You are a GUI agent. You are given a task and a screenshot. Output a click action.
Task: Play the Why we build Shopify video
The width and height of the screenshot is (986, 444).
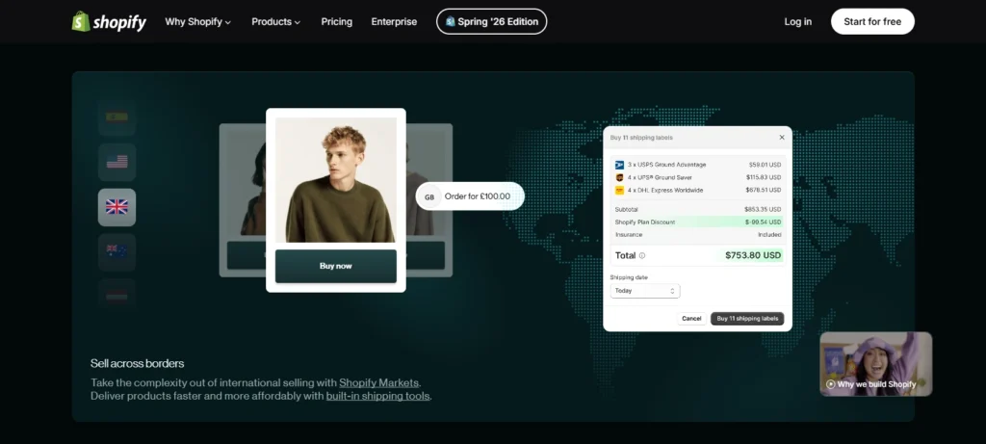[x=831, y=384]
